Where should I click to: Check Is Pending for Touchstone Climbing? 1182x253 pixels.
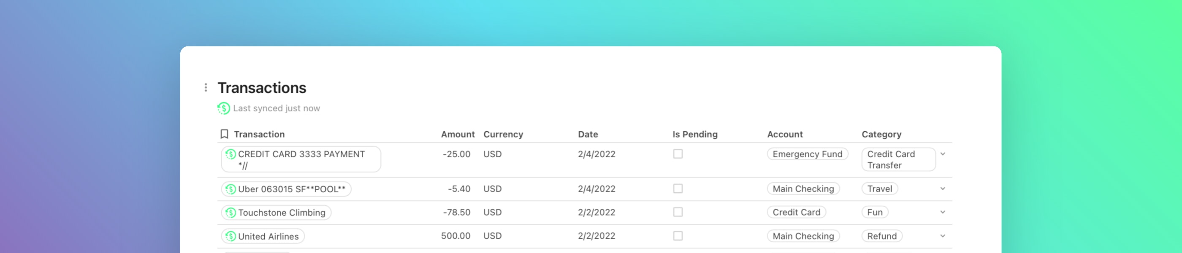(x=678, y=212)
